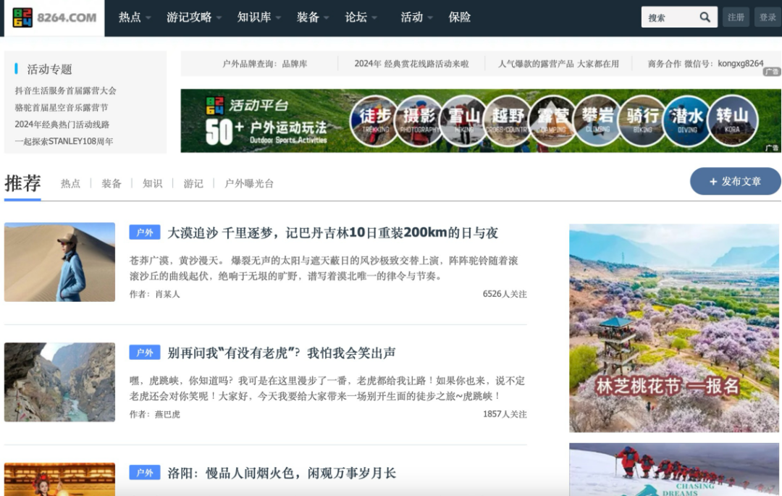Click the 苍莽广漠，黄沙漫天 article summary
782x496 pixels.
tap(324, 268)
